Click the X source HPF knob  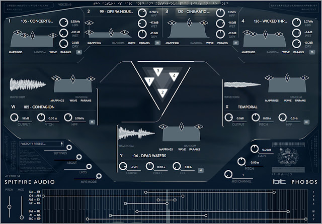(x=282, y=118)
